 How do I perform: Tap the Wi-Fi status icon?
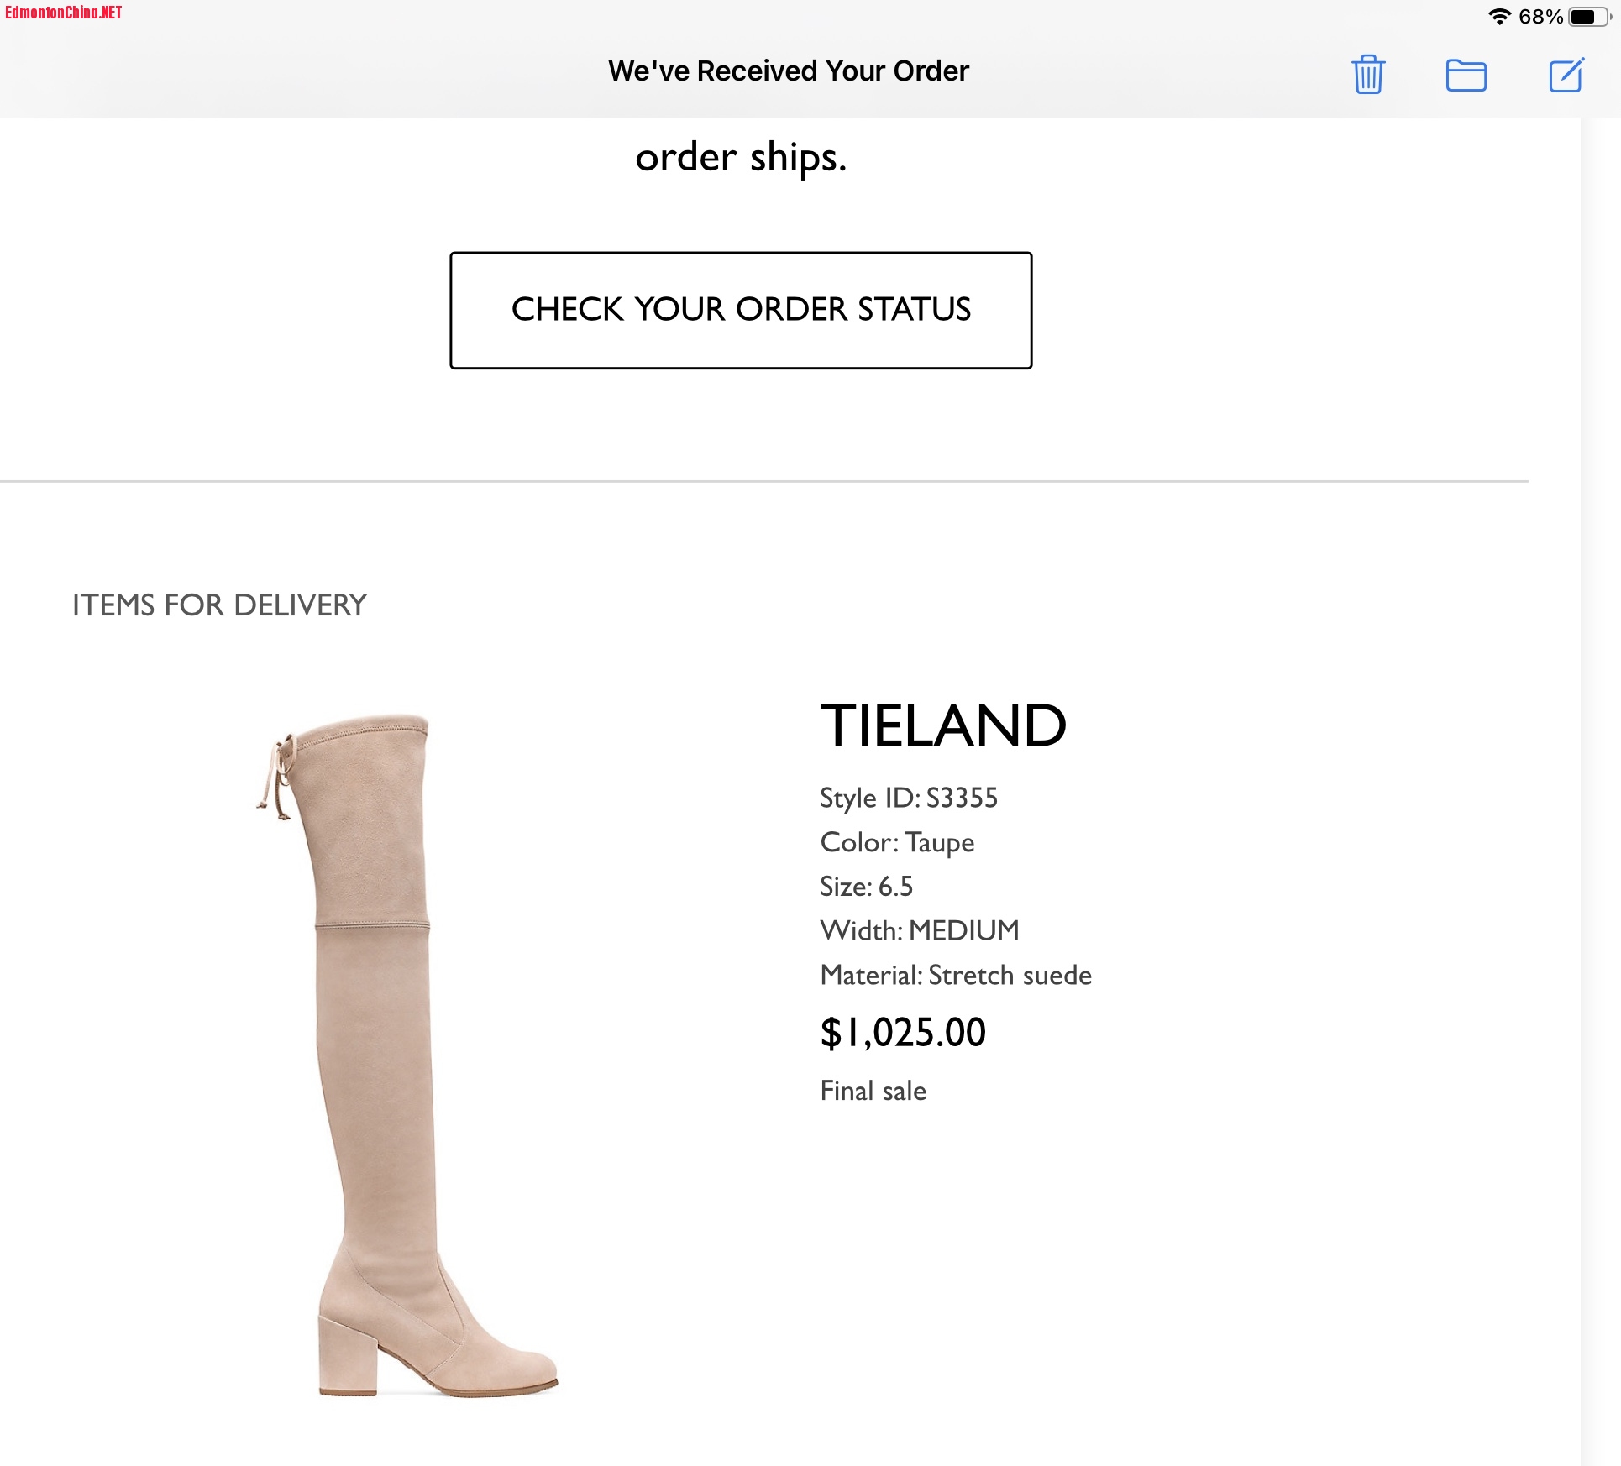pos(1499,17)
